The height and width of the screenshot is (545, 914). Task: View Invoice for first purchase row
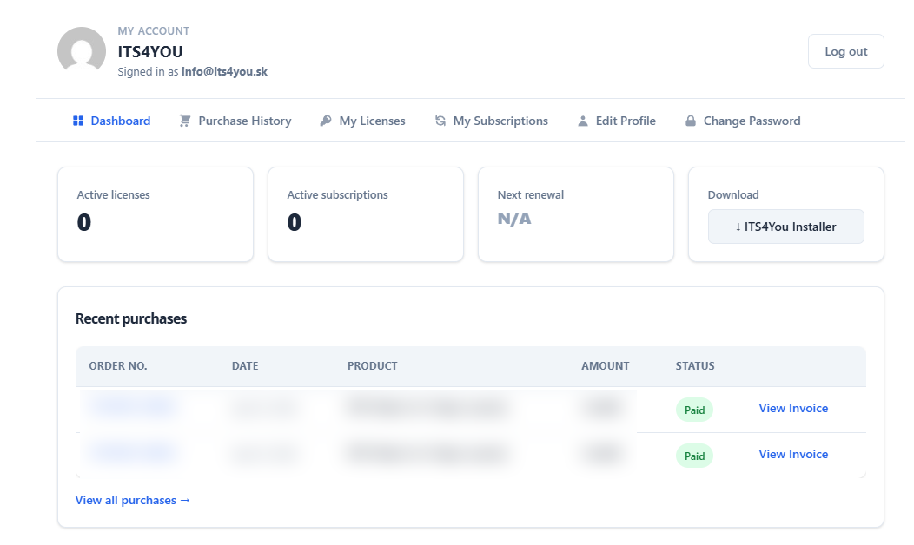pyautogui.click(x=792, y=408)
